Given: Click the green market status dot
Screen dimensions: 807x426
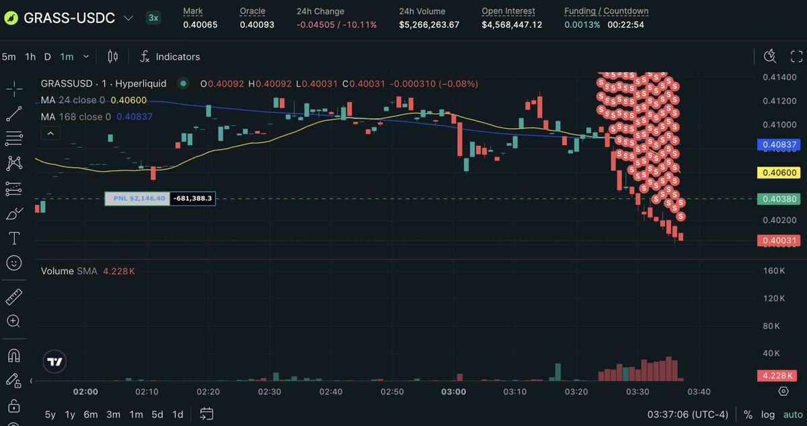Looking at the screenshot, I should (x=182, y=84).
